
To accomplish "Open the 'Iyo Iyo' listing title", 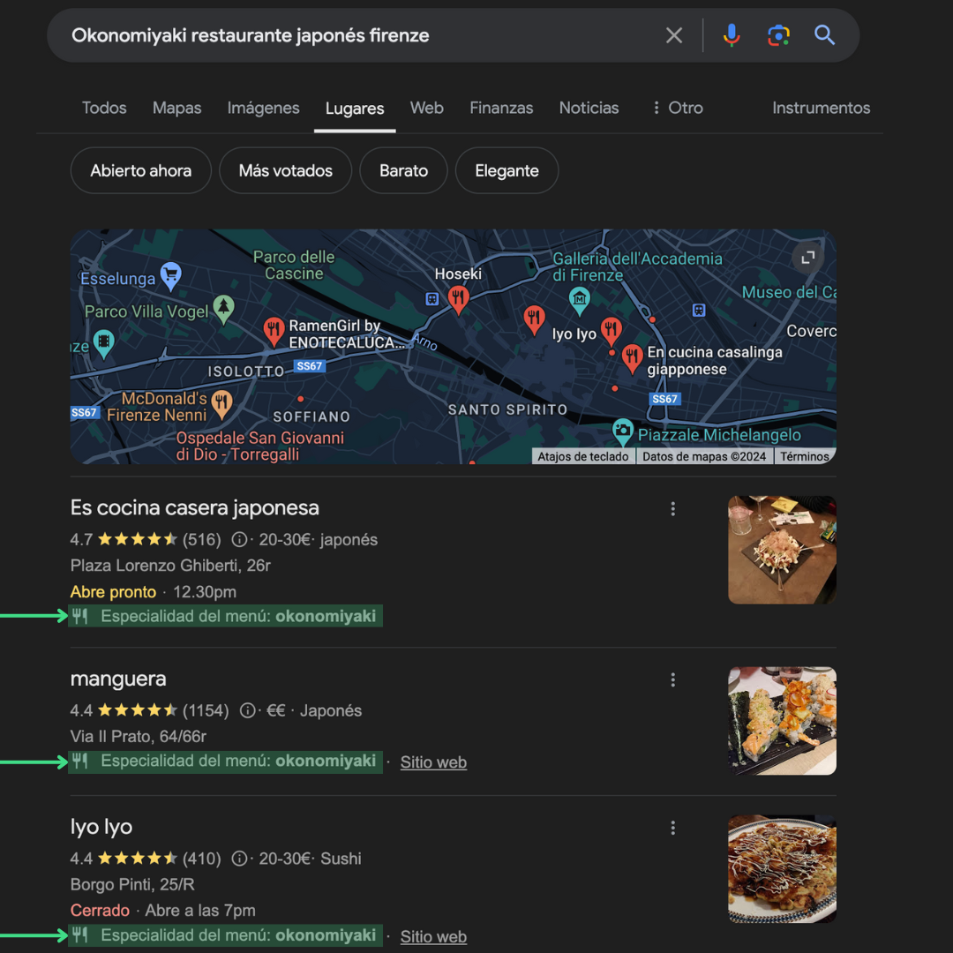I will click(x=101, y=827).
